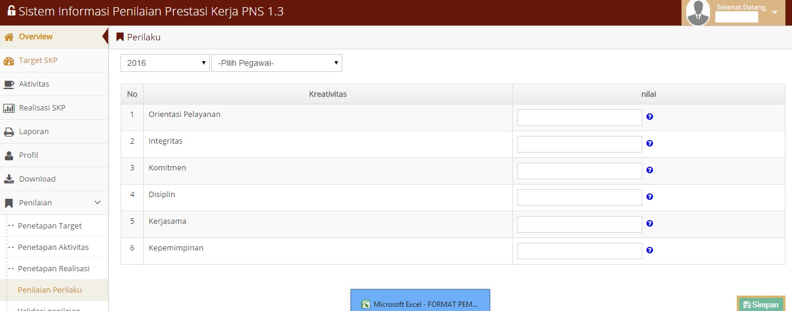Collapse the Penilaian submenu chevron
The image size is (792, 311).
(98, 203)
